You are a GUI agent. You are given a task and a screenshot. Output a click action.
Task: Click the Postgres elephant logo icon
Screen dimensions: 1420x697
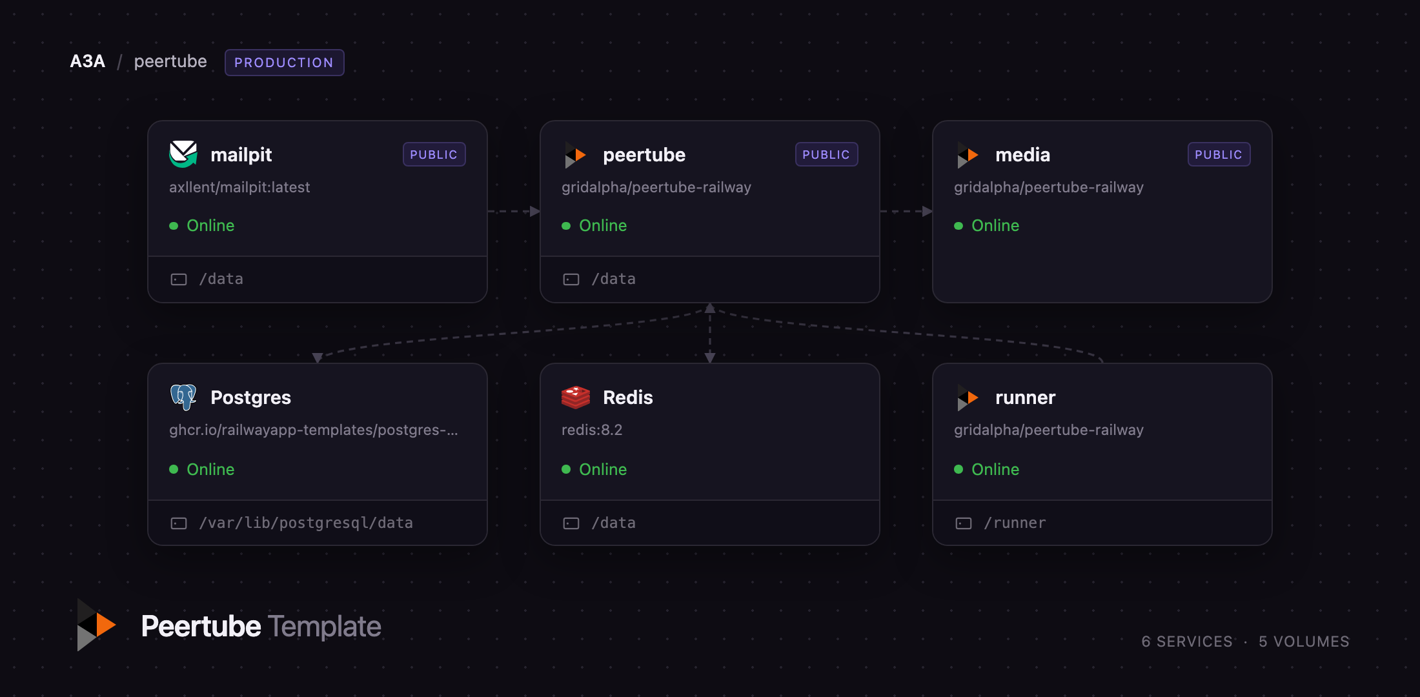point(183,397)
